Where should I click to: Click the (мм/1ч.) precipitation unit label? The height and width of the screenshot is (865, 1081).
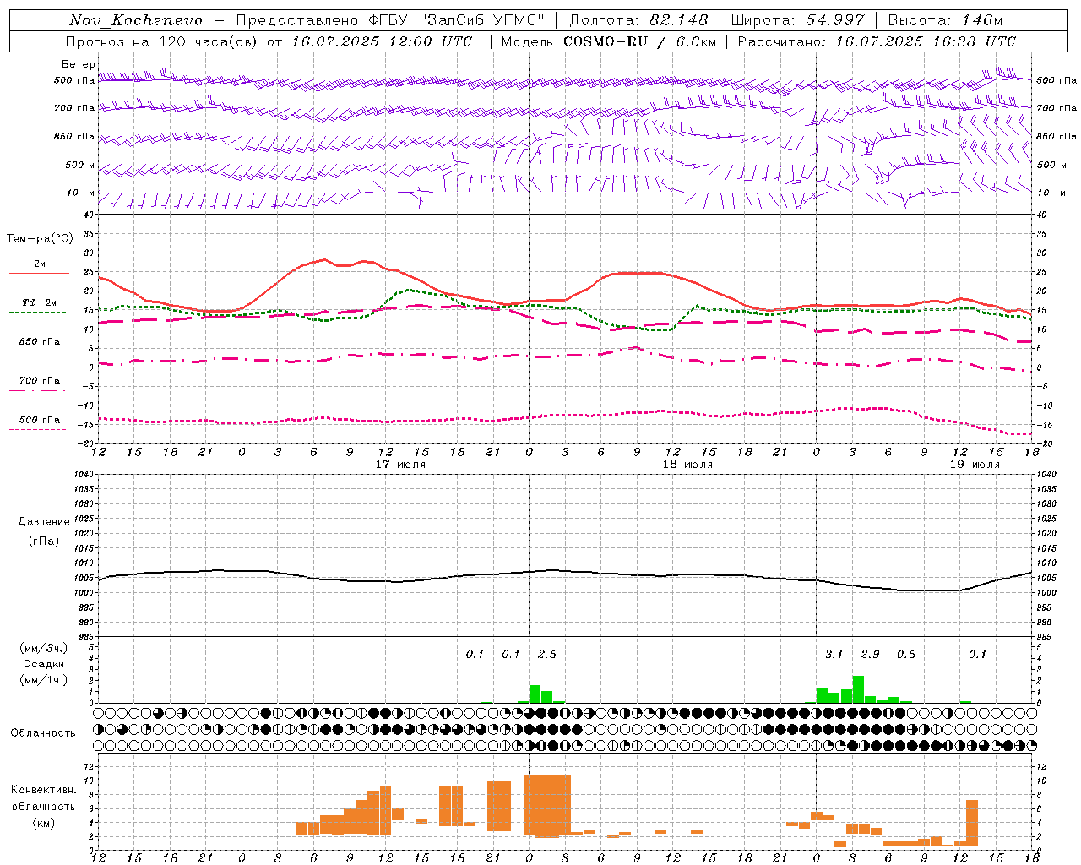pos(43,680)
